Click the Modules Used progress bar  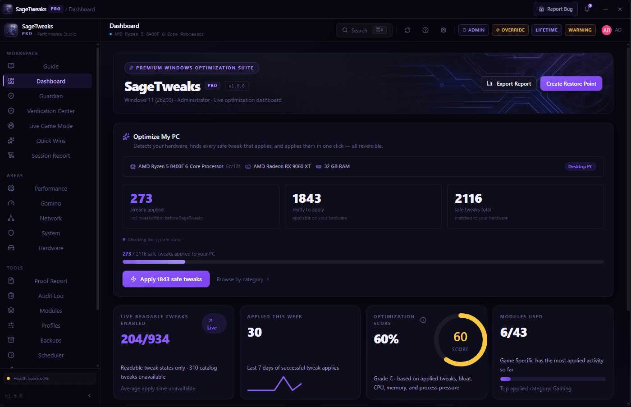pyautogui.click(x=553, y=379)
